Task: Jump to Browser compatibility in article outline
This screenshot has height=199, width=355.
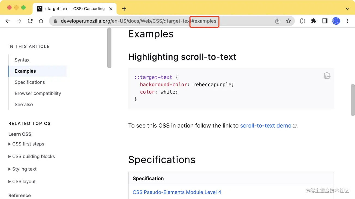Action: pyautogui.click(x=38, y=93)
